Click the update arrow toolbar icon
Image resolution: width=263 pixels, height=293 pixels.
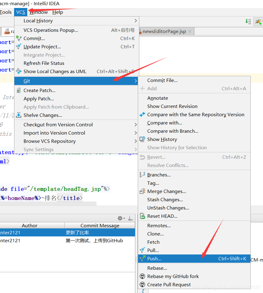(248, 22)
